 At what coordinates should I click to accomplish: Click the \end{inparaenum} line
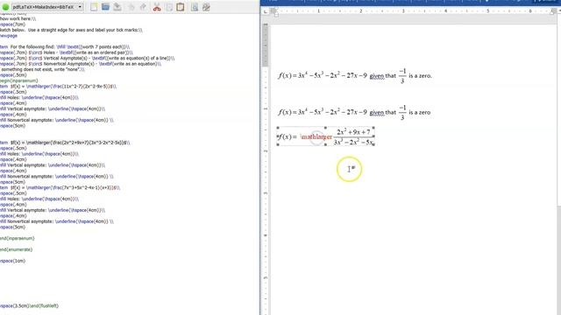coord(18,238)
